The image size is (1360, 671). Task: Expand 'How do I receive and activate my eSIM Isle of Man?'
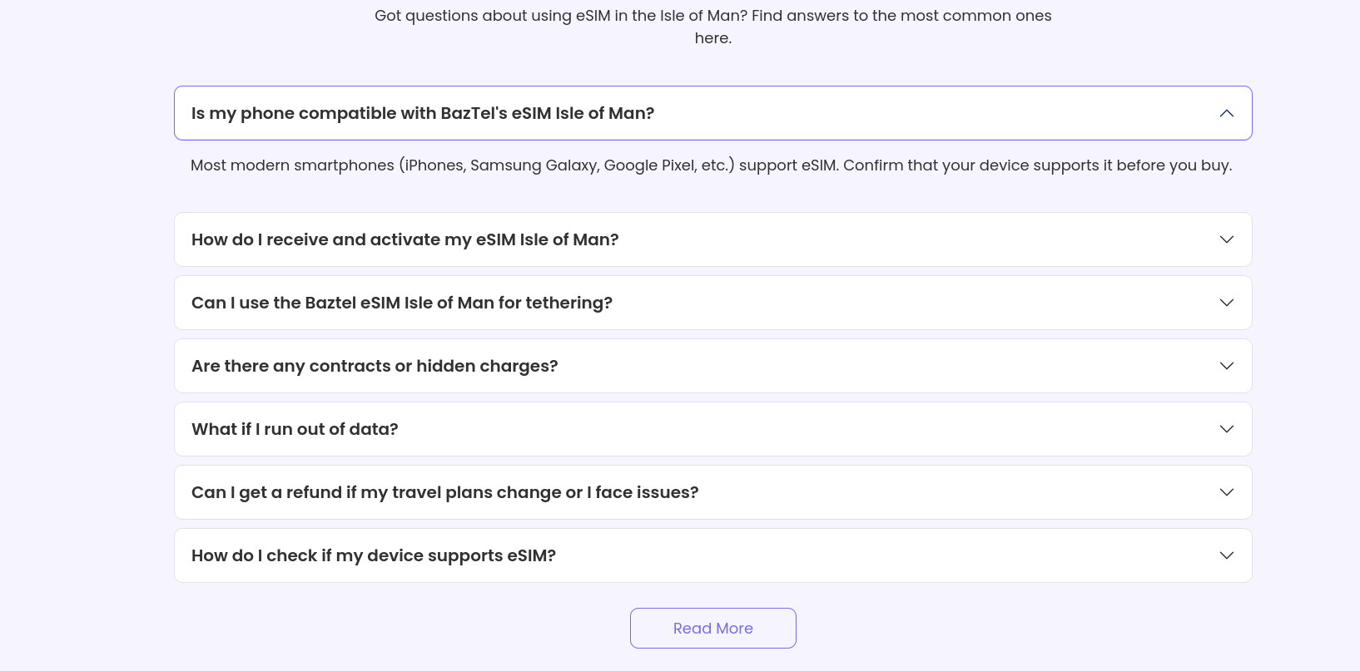coord(405,239)
